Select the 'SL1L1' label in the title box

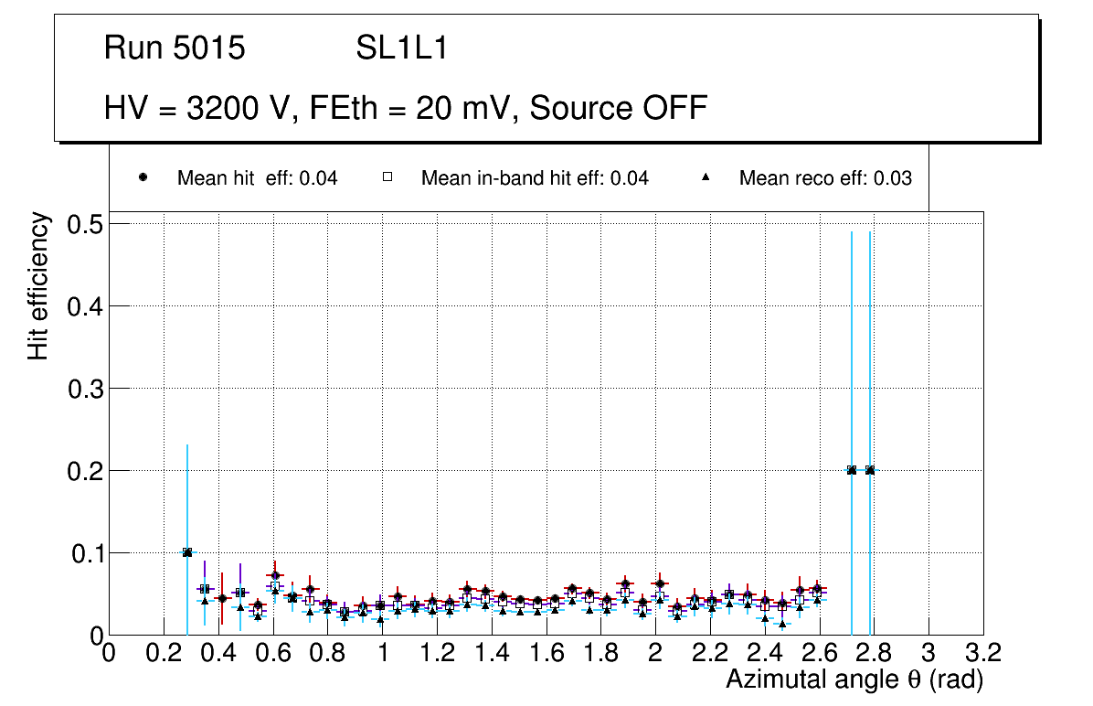pyautogui.click(x=401, y=48)
